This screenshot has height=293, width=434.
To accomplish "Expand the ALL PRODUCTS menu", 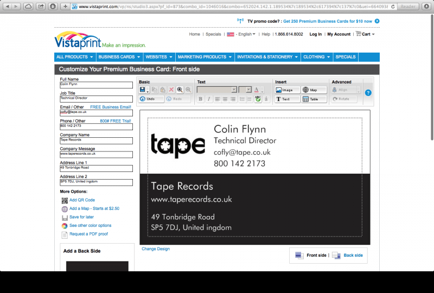I will coord(75,57).
